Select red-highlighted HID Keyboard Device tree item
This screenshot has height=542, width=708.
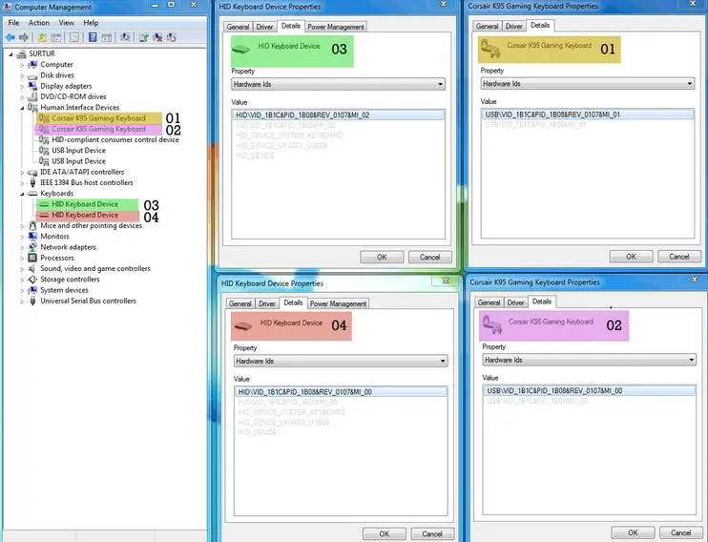(x=85, y=215)
